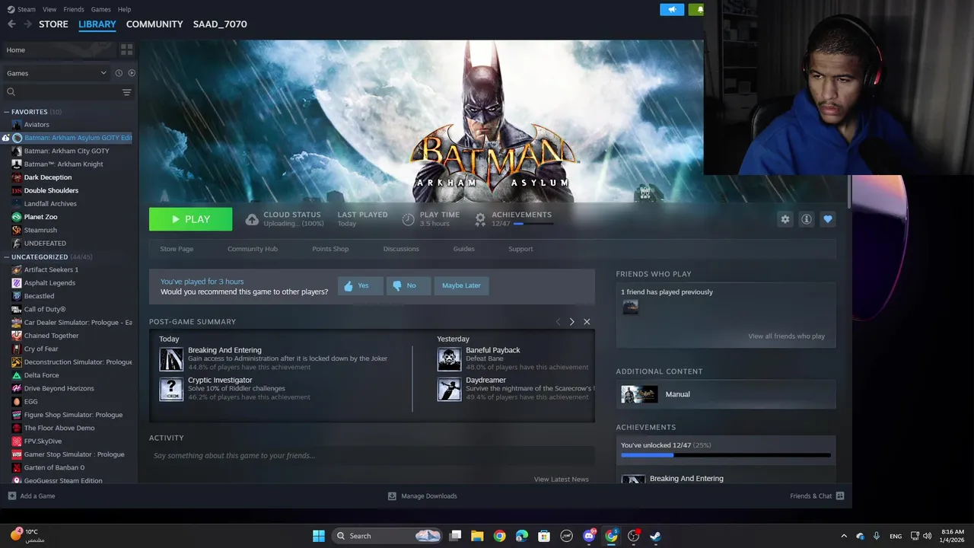Click the cloud status upload icon
Screen dimensions: 974x548
pos(252,219)
